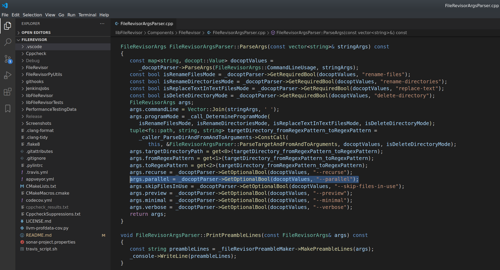Open CppcheckSuppressions.txt file
The image size is (500, 270).
click(x=63, y=214)
